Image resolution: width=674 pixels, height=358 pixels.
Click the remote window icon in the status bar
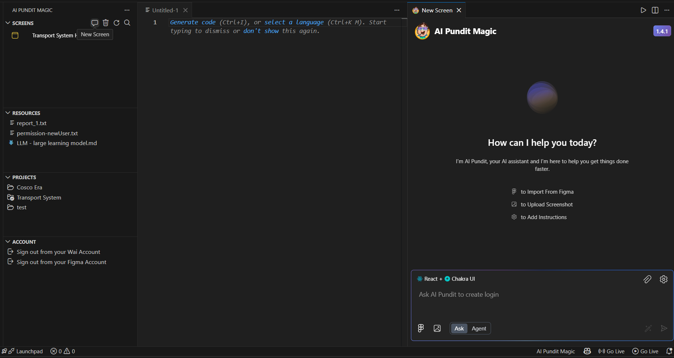click(x=4, y=351)
